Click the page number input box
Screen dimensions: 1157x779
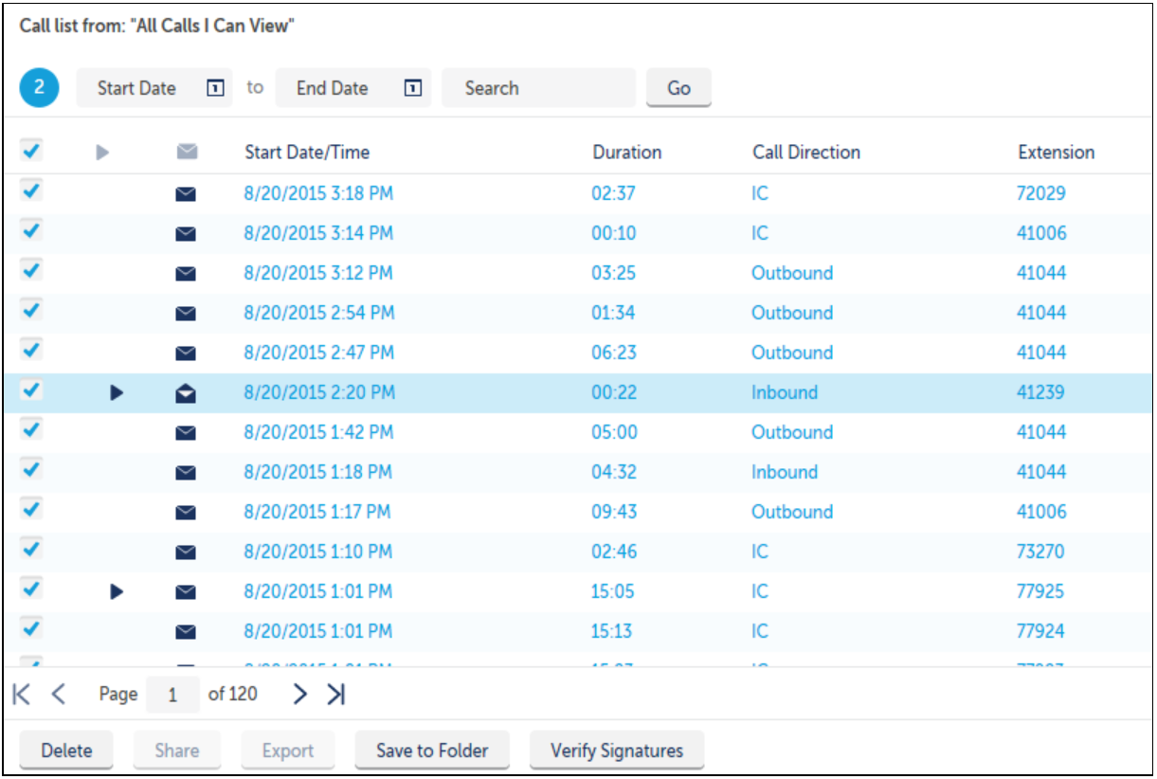pos(172,695)
